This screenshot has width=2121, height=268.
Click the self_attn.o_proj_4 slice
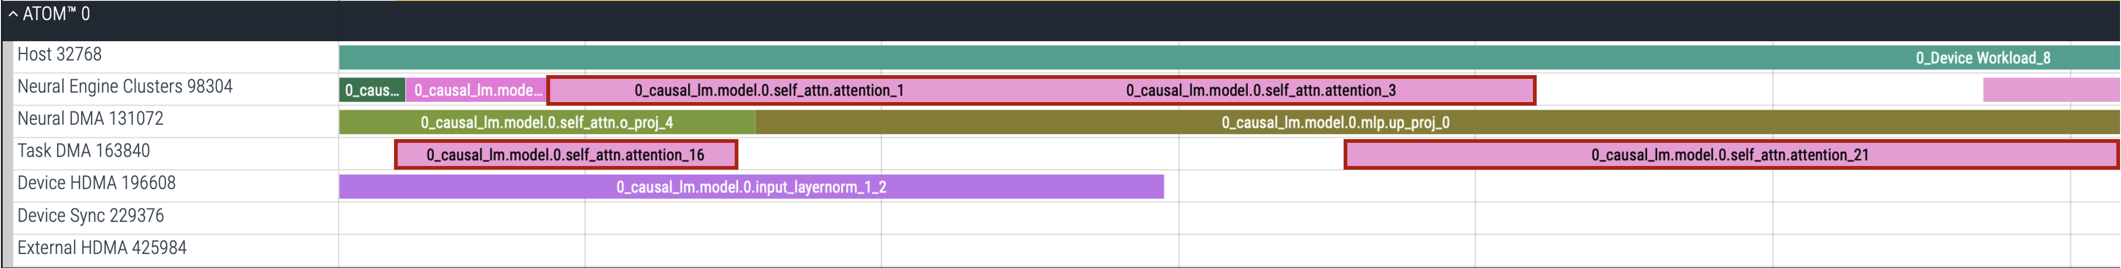(547, 122)
